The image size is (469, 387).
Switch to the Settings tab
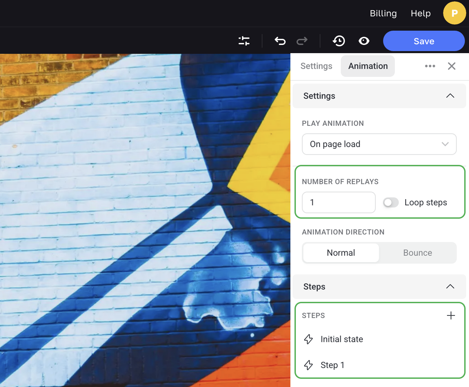click(316, 66)
